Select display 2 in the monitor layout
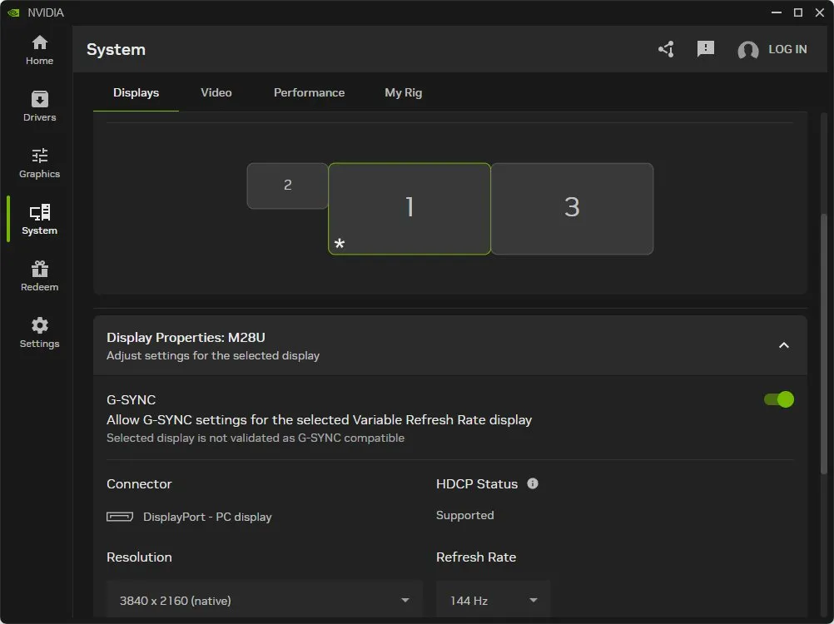The height and width of the screenshot is (624, 834). 287,186
